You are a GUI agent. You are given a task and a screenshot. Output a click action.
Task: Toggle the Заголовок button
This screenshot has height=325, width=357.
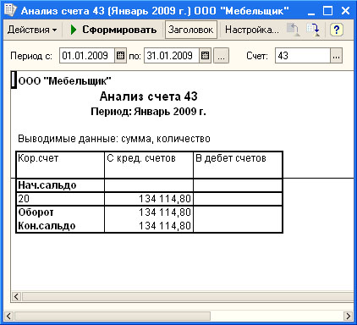[x=191, y=30]
